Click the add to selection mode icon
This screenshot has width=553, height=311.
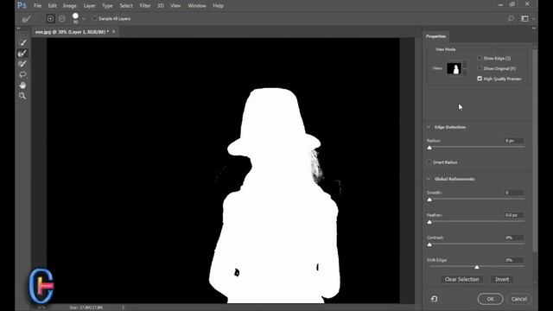[x=50, y=19]
